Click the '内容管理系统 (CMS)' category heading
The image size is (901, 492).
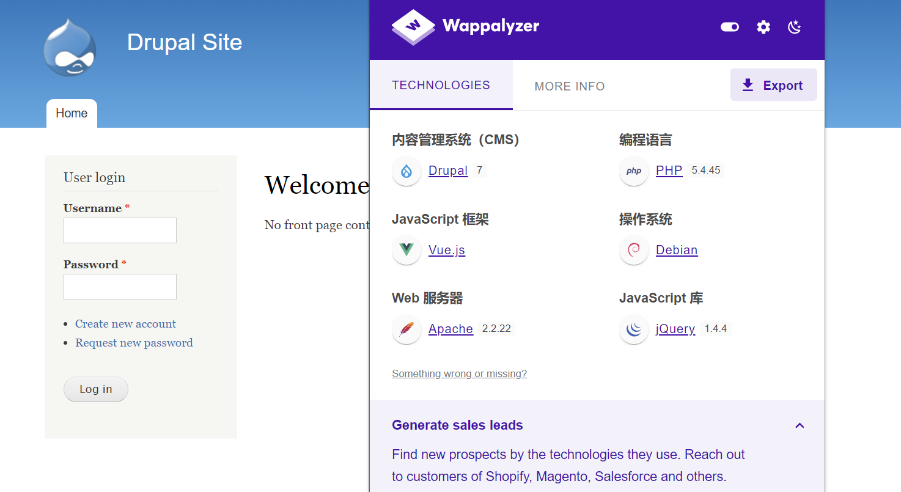pyautogui.click(x=455, y=140)
